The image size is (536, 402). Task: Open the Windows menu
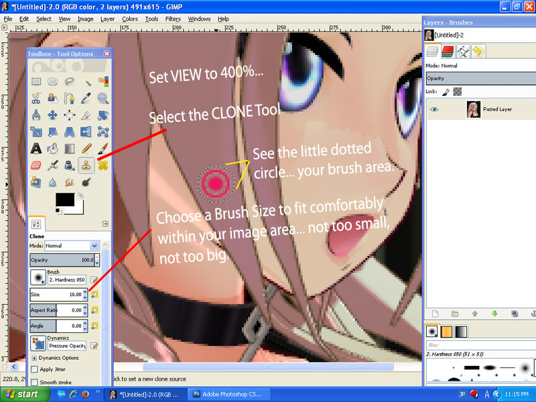(x=199, y=19)
